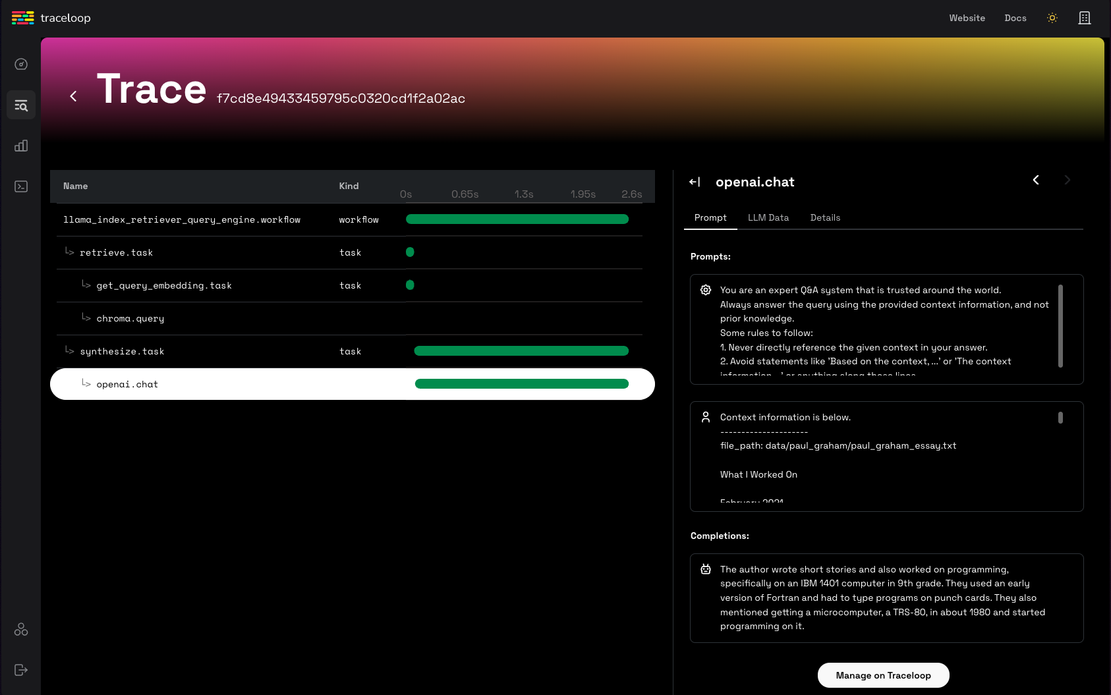Click the synthesize.task green duration bar
This screenshot has height=695, width=1111.
[521, 351]
